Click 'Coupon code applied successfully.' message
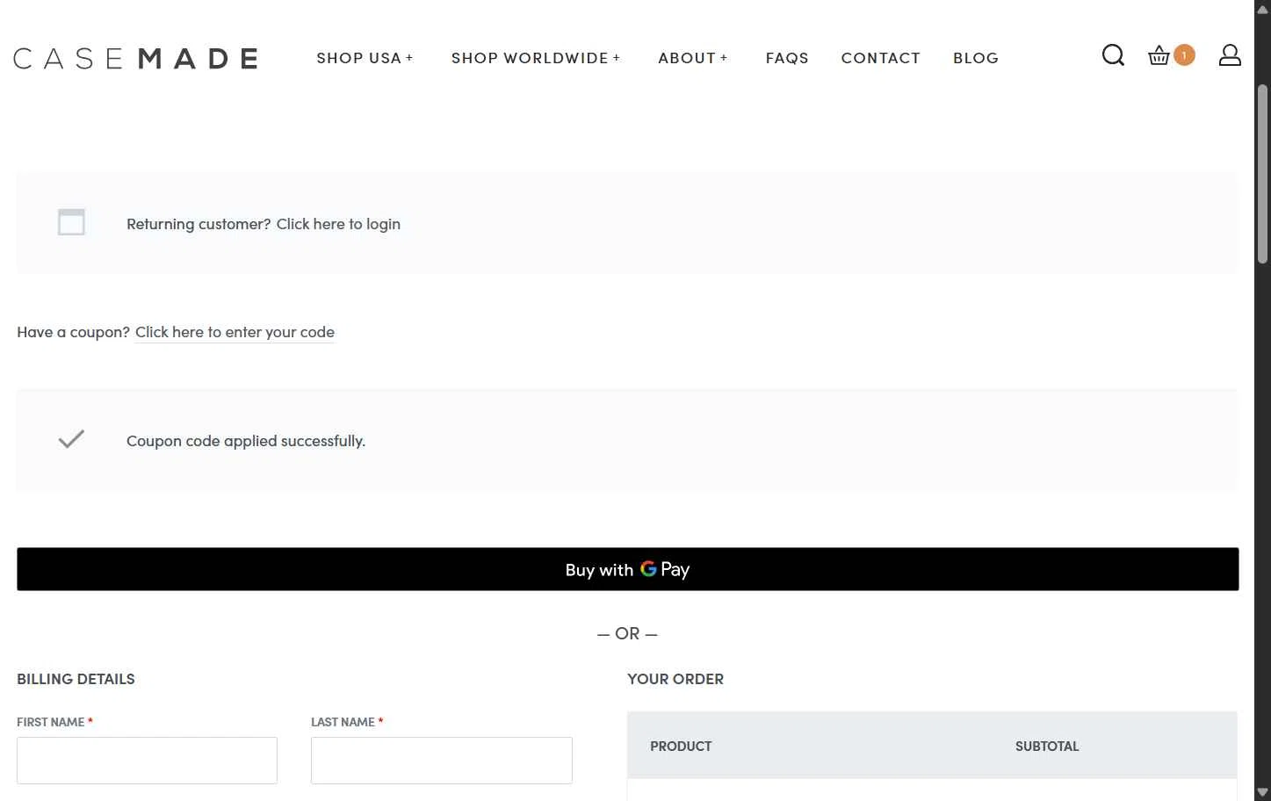This screenshot has width=1271, height=801. 246,441
